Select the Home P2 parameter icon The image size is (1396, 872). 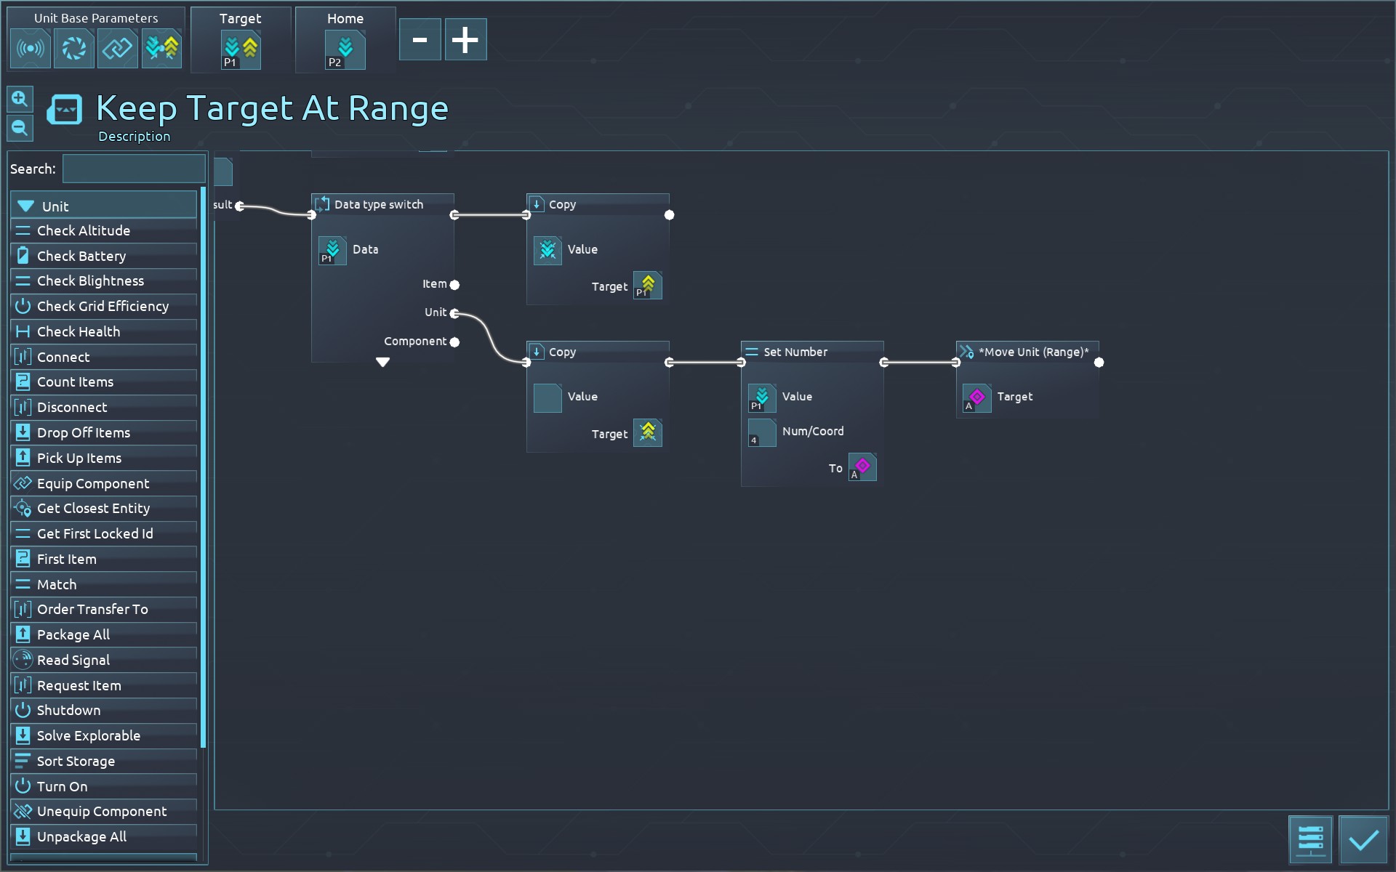pyautogui.click(x=345, y=50)
